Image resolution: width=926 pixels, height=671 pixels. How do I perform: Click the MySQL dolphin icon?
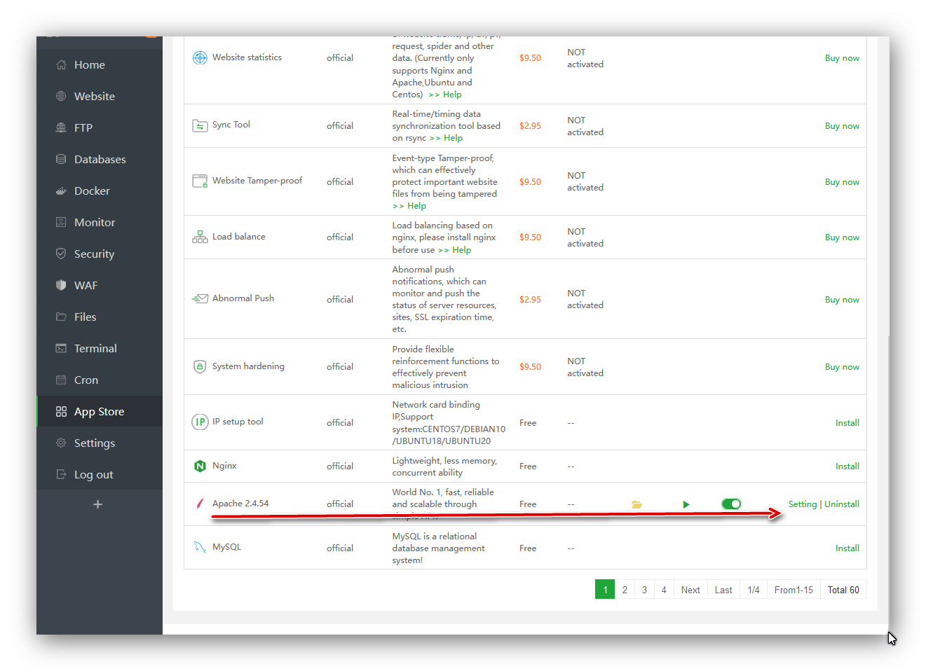pyautogui.click(x=200, y=548)
